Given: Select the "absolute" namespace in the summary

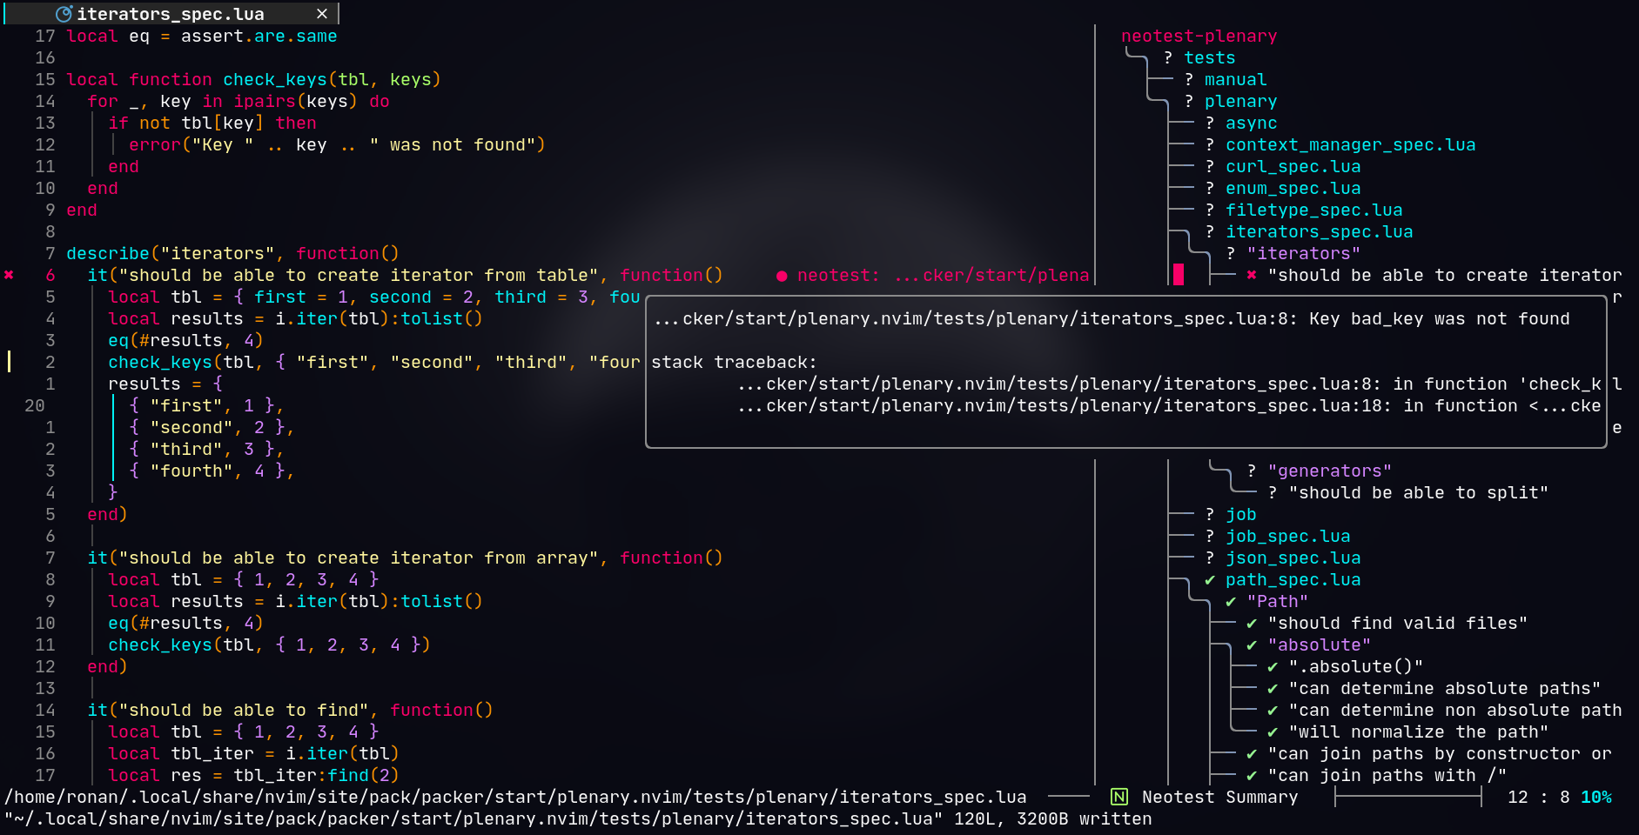Looking at the screenshot, I should coord(1320,645).
